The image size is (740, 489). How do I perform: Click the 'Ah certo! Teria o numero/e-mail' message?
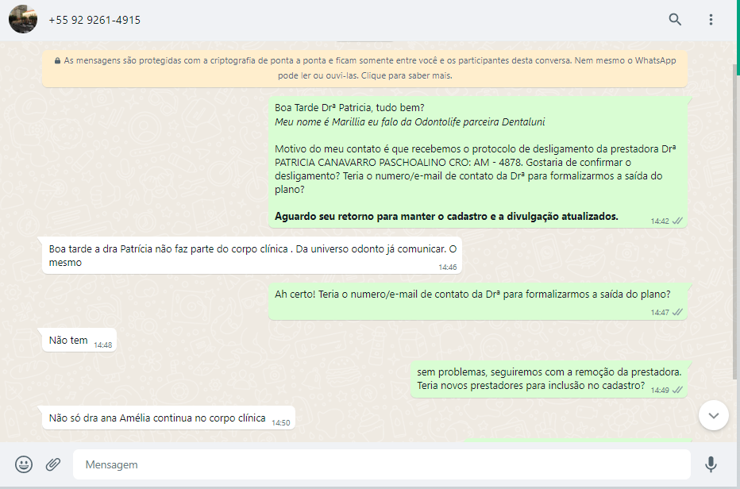478,301
